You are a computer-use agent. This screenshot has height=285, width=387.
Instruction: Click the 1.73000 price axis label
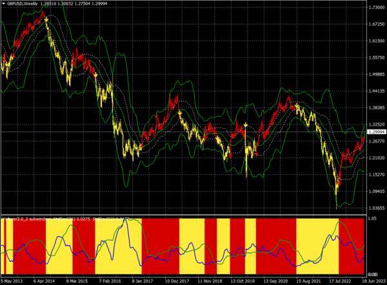pos(375,8)
